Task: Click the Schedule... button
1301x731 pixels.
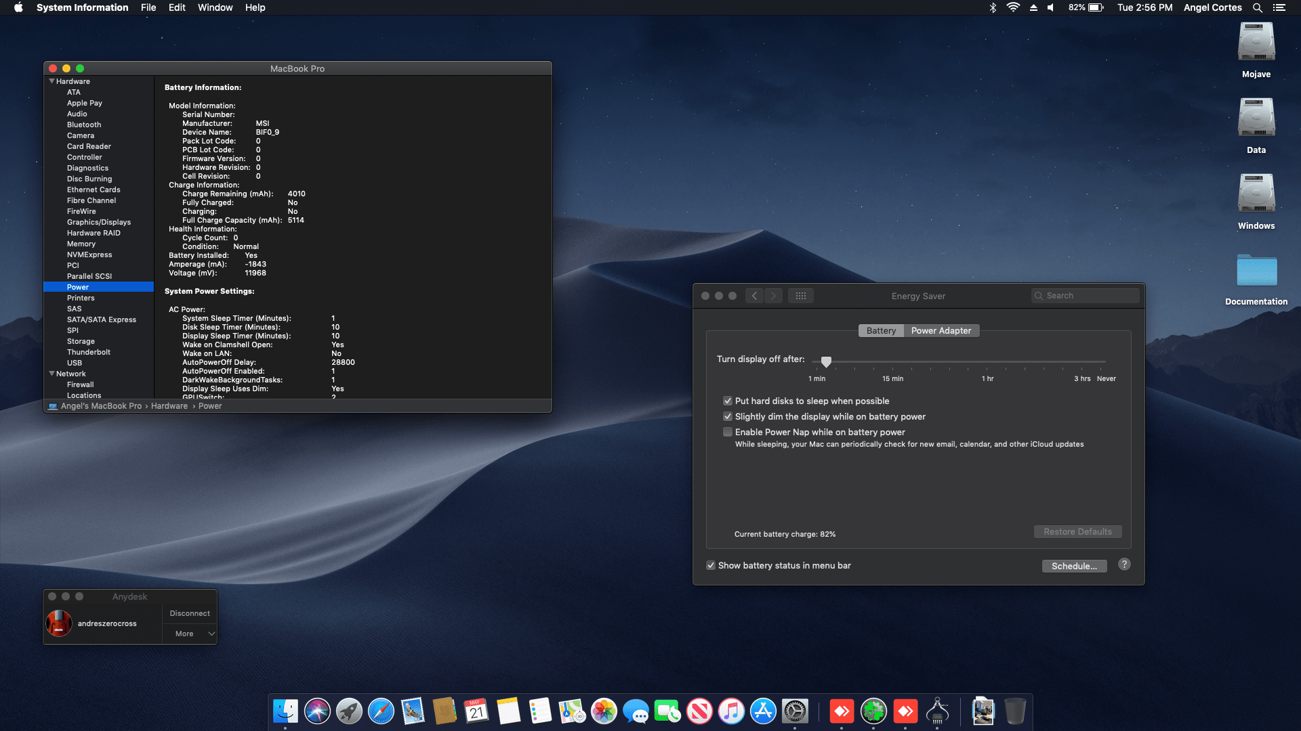Action: pyautogui.click(x=1074, y=566)
